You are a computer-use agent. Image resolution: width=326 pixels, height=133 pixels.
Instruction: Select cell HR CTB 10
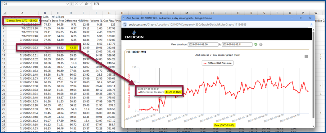click(58, 17)
